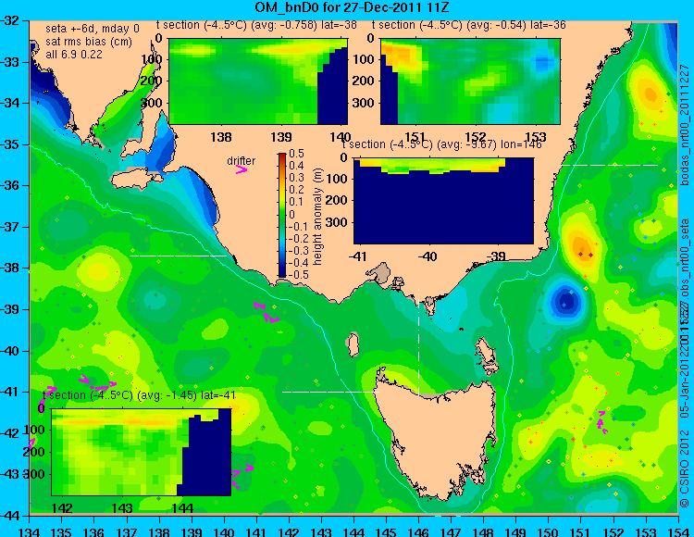Click the 152 tick under the lat=-36 inset
The width and height of the screenshot is (694, 537).
[x=476, y=137]
